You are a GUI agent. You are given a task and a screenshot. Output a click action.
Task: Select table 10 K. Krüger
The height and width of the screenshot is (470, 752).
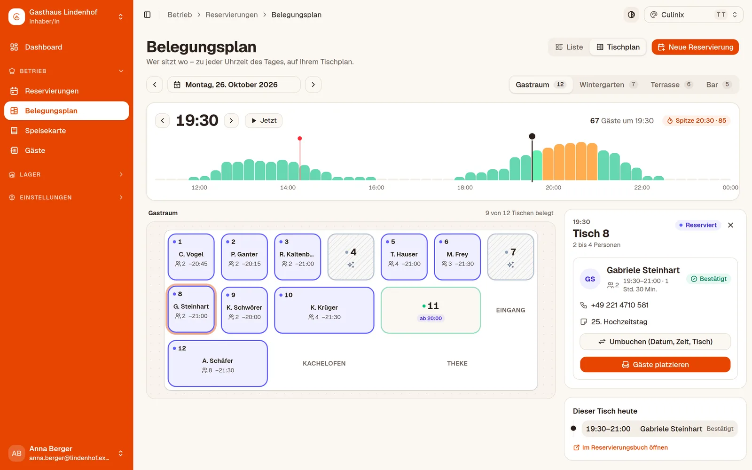324,310
